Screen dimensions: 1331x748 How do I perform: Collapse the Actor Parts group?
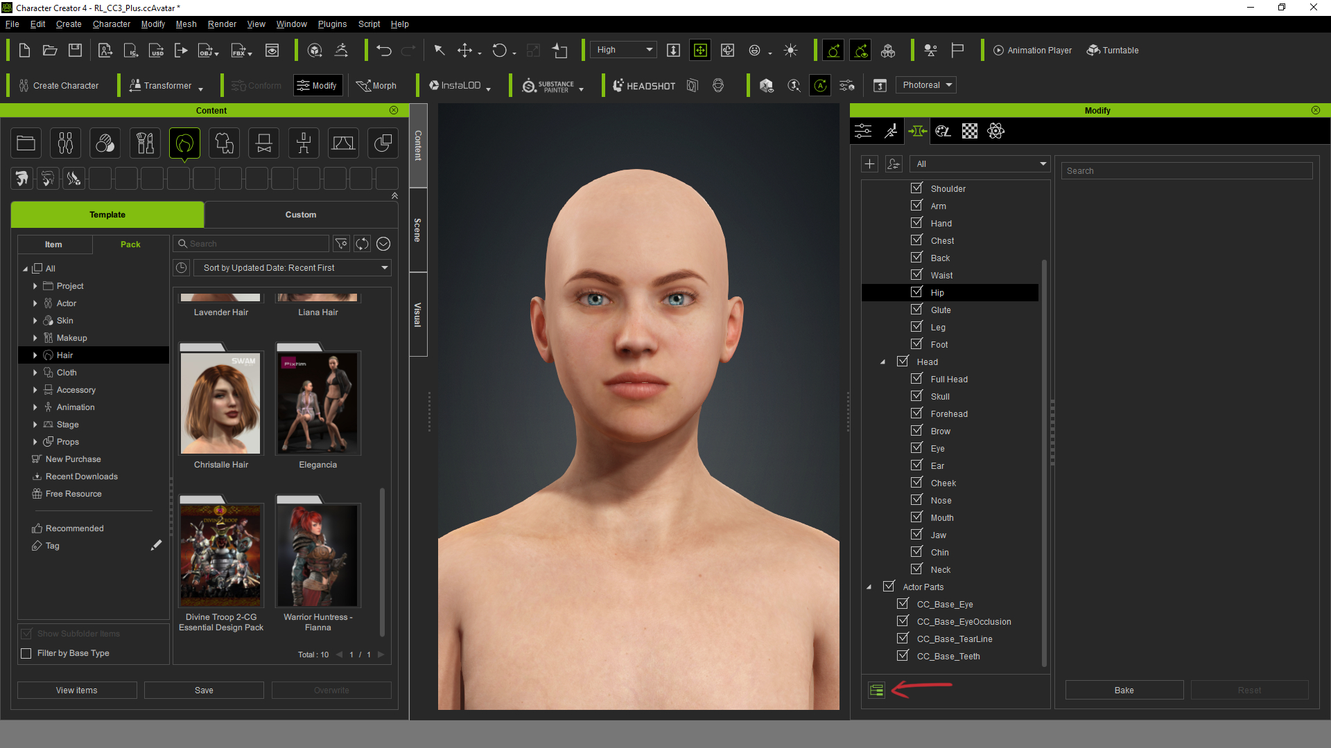869,587
